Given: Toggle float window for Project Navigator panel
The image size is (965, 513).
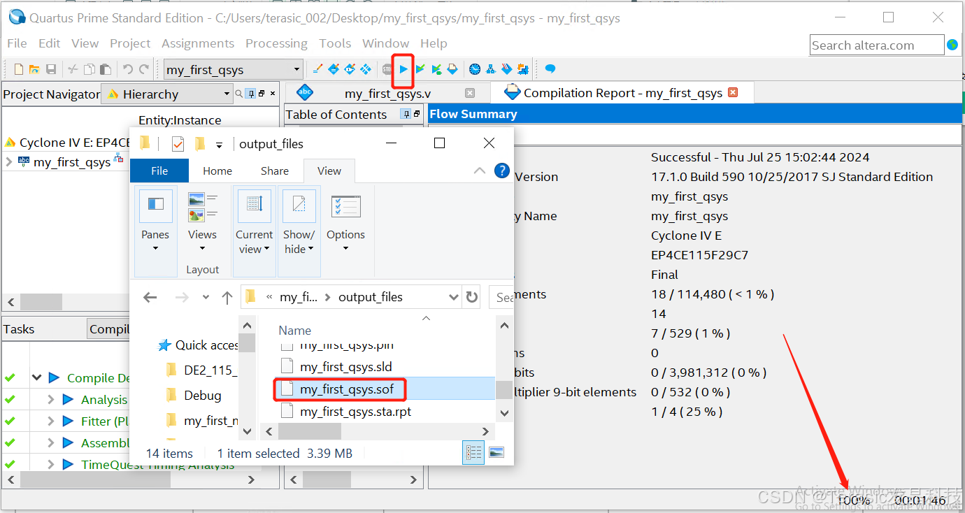Looking at the screenshot, I should pos(262,94).
